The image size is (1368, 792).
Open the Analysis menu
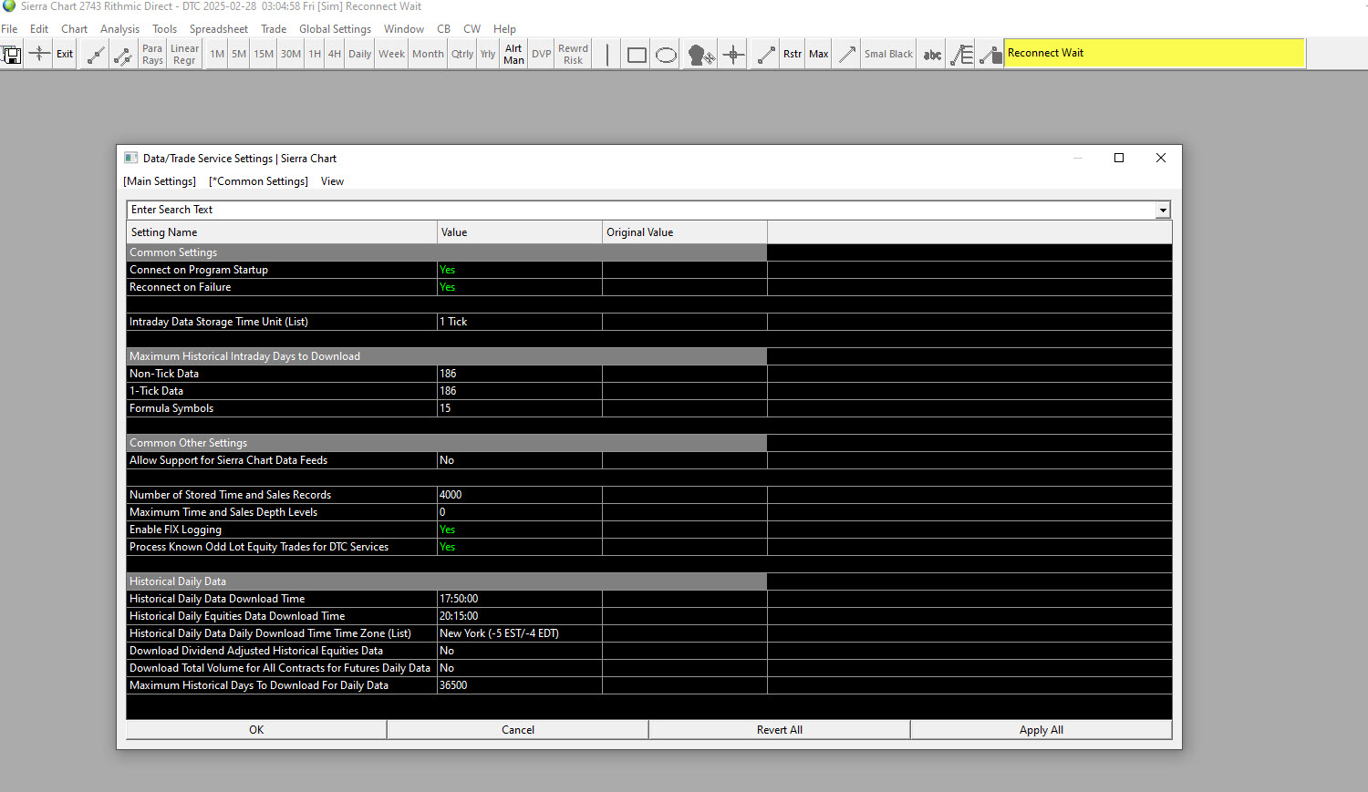pyautogui.click(x=119, y=29)
